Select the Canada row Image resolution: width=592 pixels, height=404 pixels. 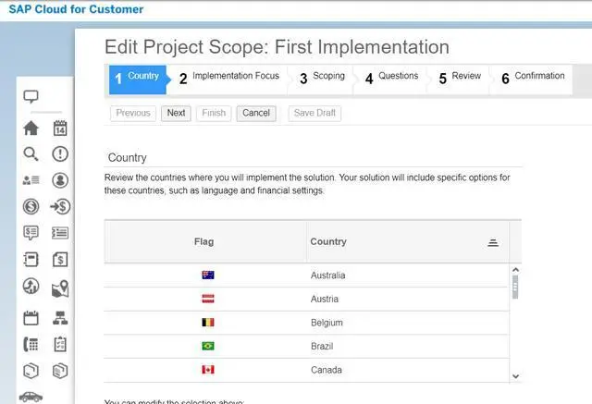click(x=306, y=370)
